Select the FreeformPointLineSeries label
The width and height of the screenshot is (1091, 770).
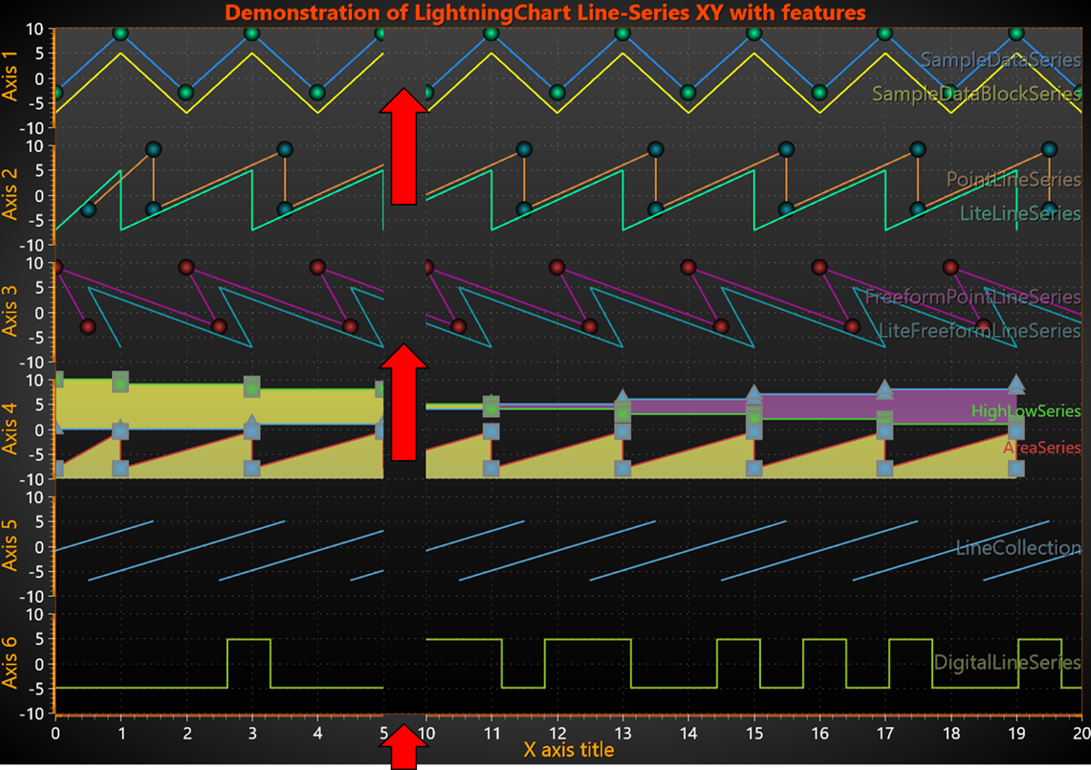coord(972,297)
